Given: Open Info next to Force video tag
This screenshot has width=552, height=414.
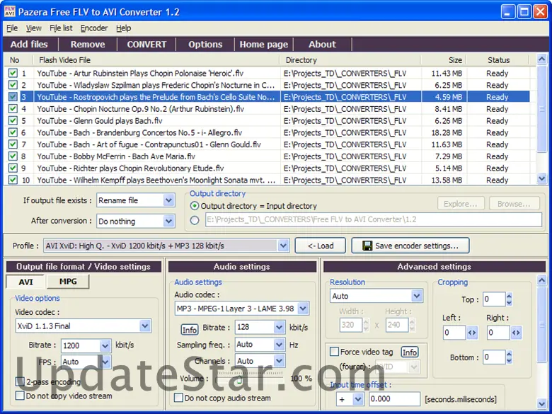Looking at the screenshot, I should tap(410, 352).
